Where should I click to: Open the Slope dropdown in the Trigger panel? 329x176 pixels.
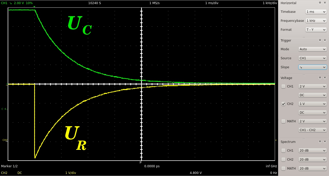312,67
